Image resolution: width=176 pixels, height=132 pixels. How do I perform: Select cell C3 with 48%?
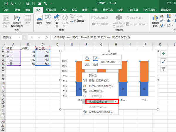(43, 56)
